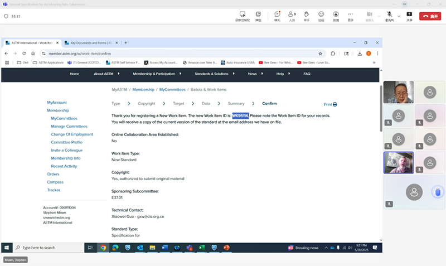
Task: Open the Teams chat (聊天) panel
Action: pos(277,15)
